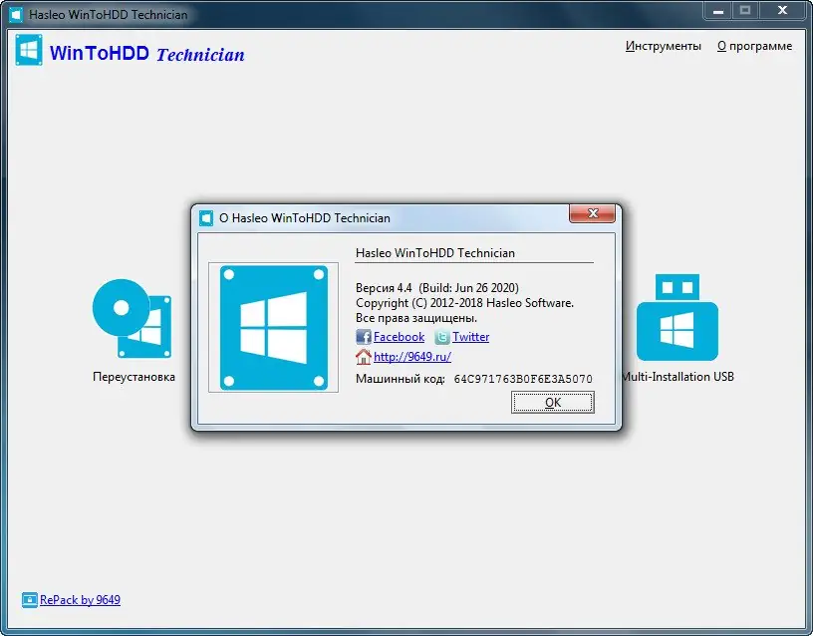Click the Facebook icon in About dialog
This screenshot has width=813, height=636.
364,337
